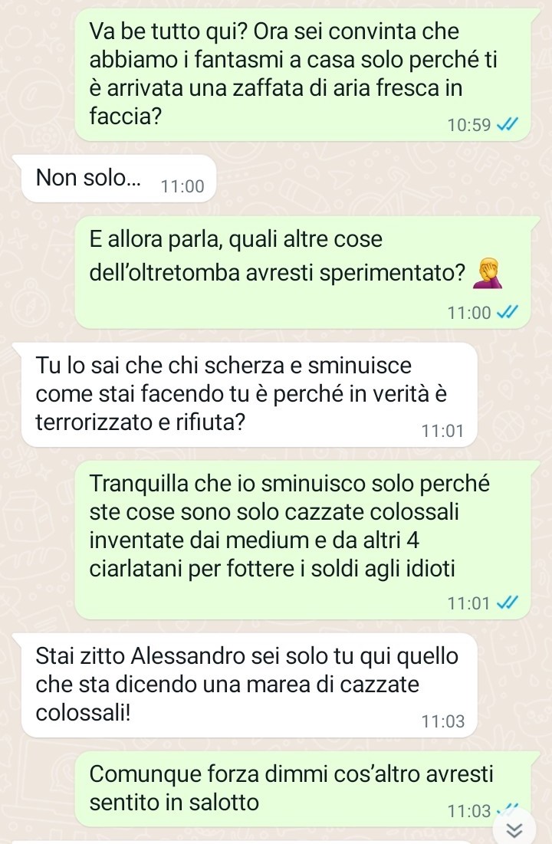Click blue read checkmarks on 11:00 message

[x=507, y=312]
